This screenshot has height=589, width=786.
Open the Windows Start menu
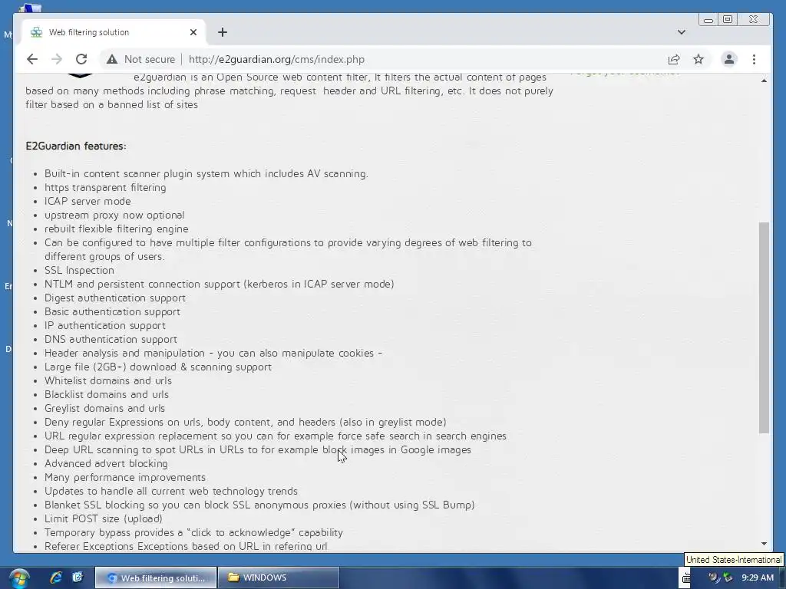click(x=19, y=578)
